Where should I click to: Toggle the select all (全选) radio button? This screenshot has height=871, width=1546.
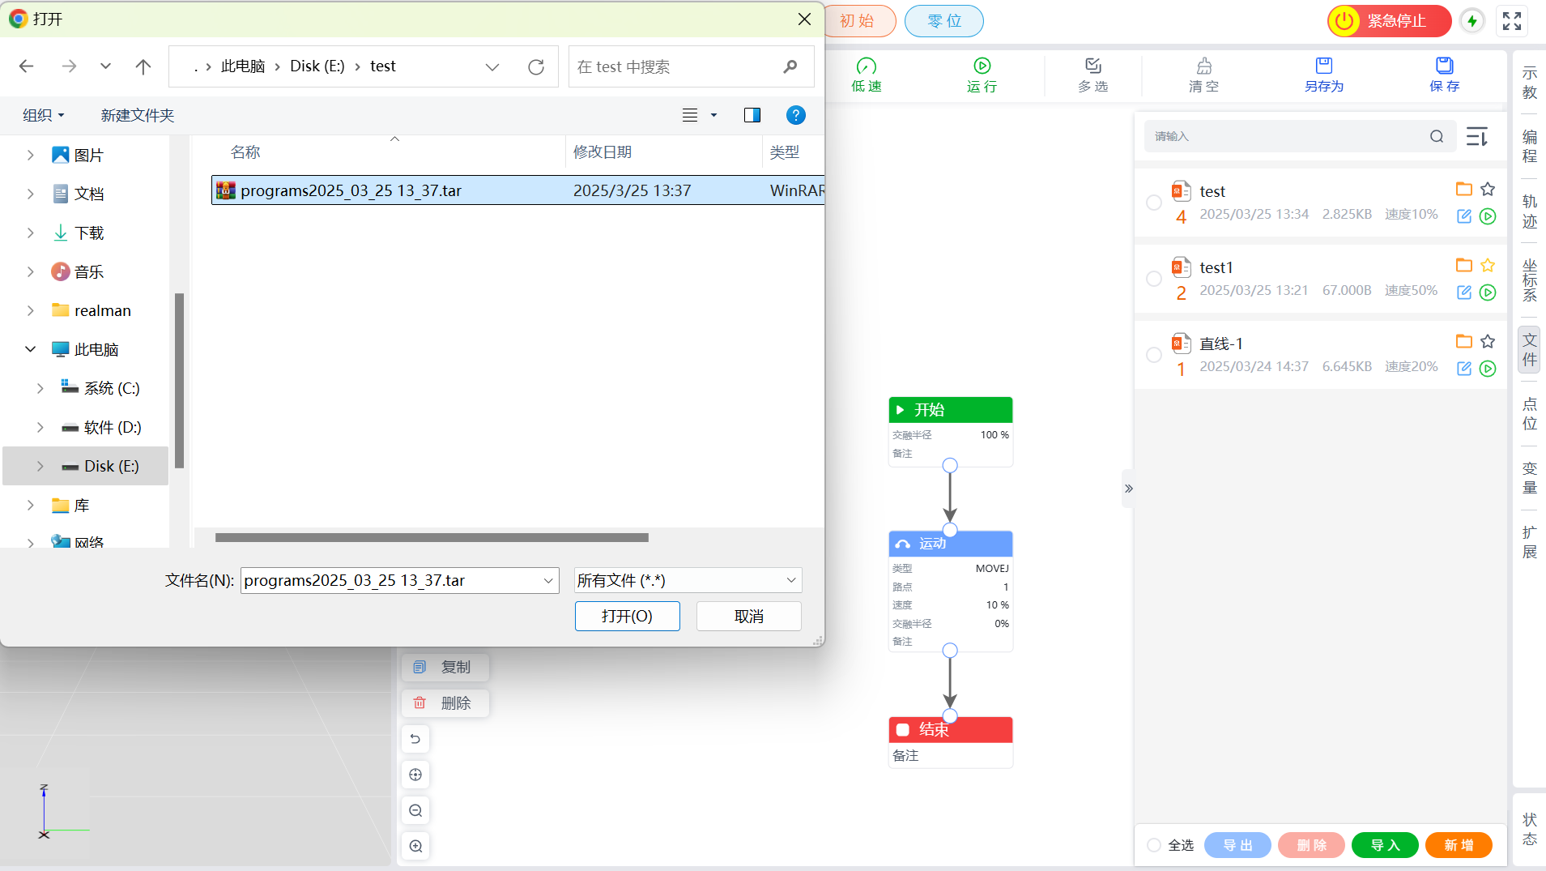(x=1154, y=845)
